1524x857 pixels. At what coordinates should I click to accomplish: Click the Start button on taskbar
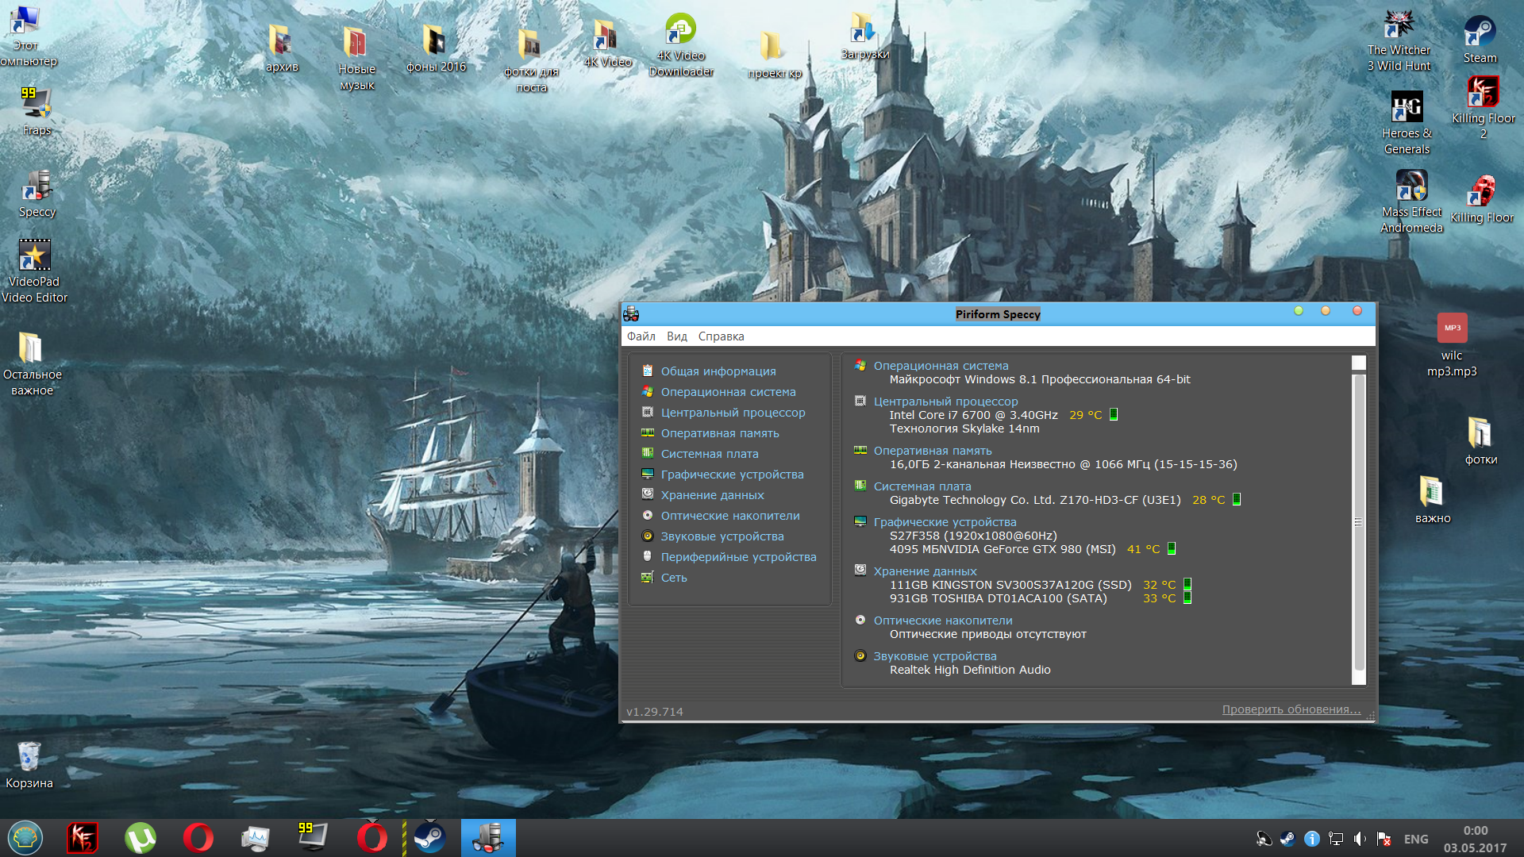(25, 838)
